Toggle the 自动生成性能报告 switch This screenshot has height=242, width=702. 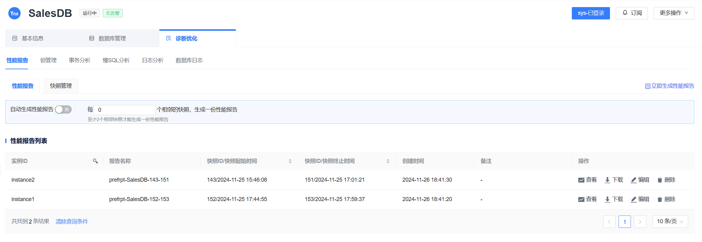click(x=63, y=110)
